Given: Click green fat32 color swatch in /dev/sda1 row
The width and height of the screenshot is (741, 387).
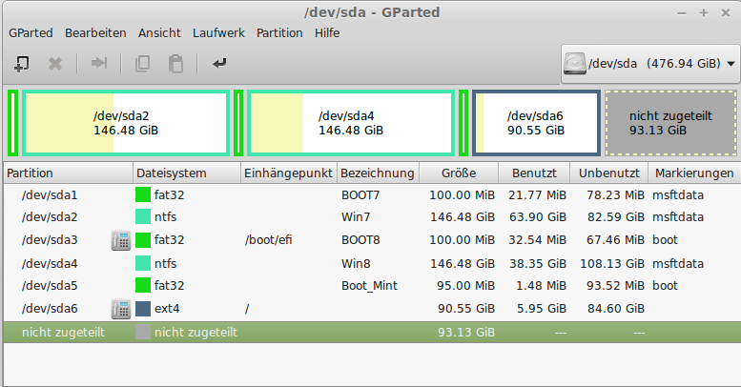Looking at the screenshot, I should click(x=143, y=194).
